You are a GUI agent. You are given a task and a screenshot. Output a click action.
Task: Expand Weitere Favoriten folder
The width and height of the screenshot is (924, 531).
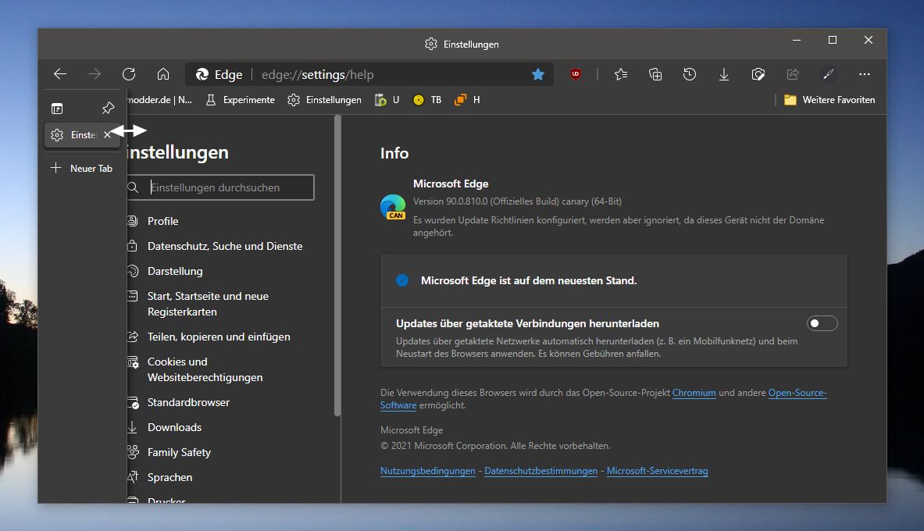click(829, 100)
